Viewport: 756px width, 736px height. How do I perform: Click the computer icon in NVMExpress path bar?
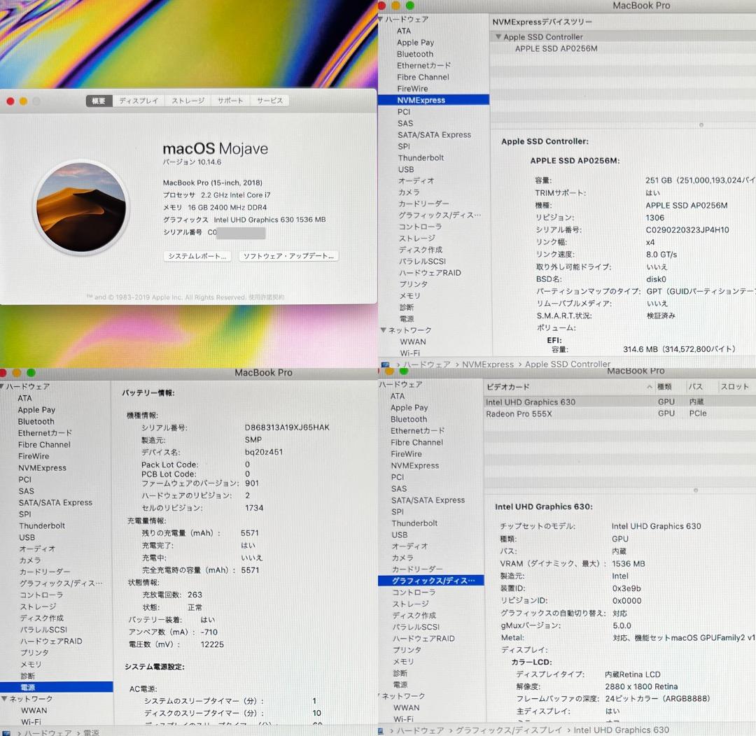[x=385, y=365]
